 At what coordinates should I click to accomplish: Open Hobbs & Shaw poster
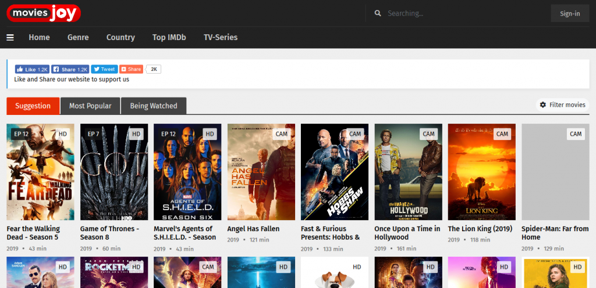tap(335, 172)
